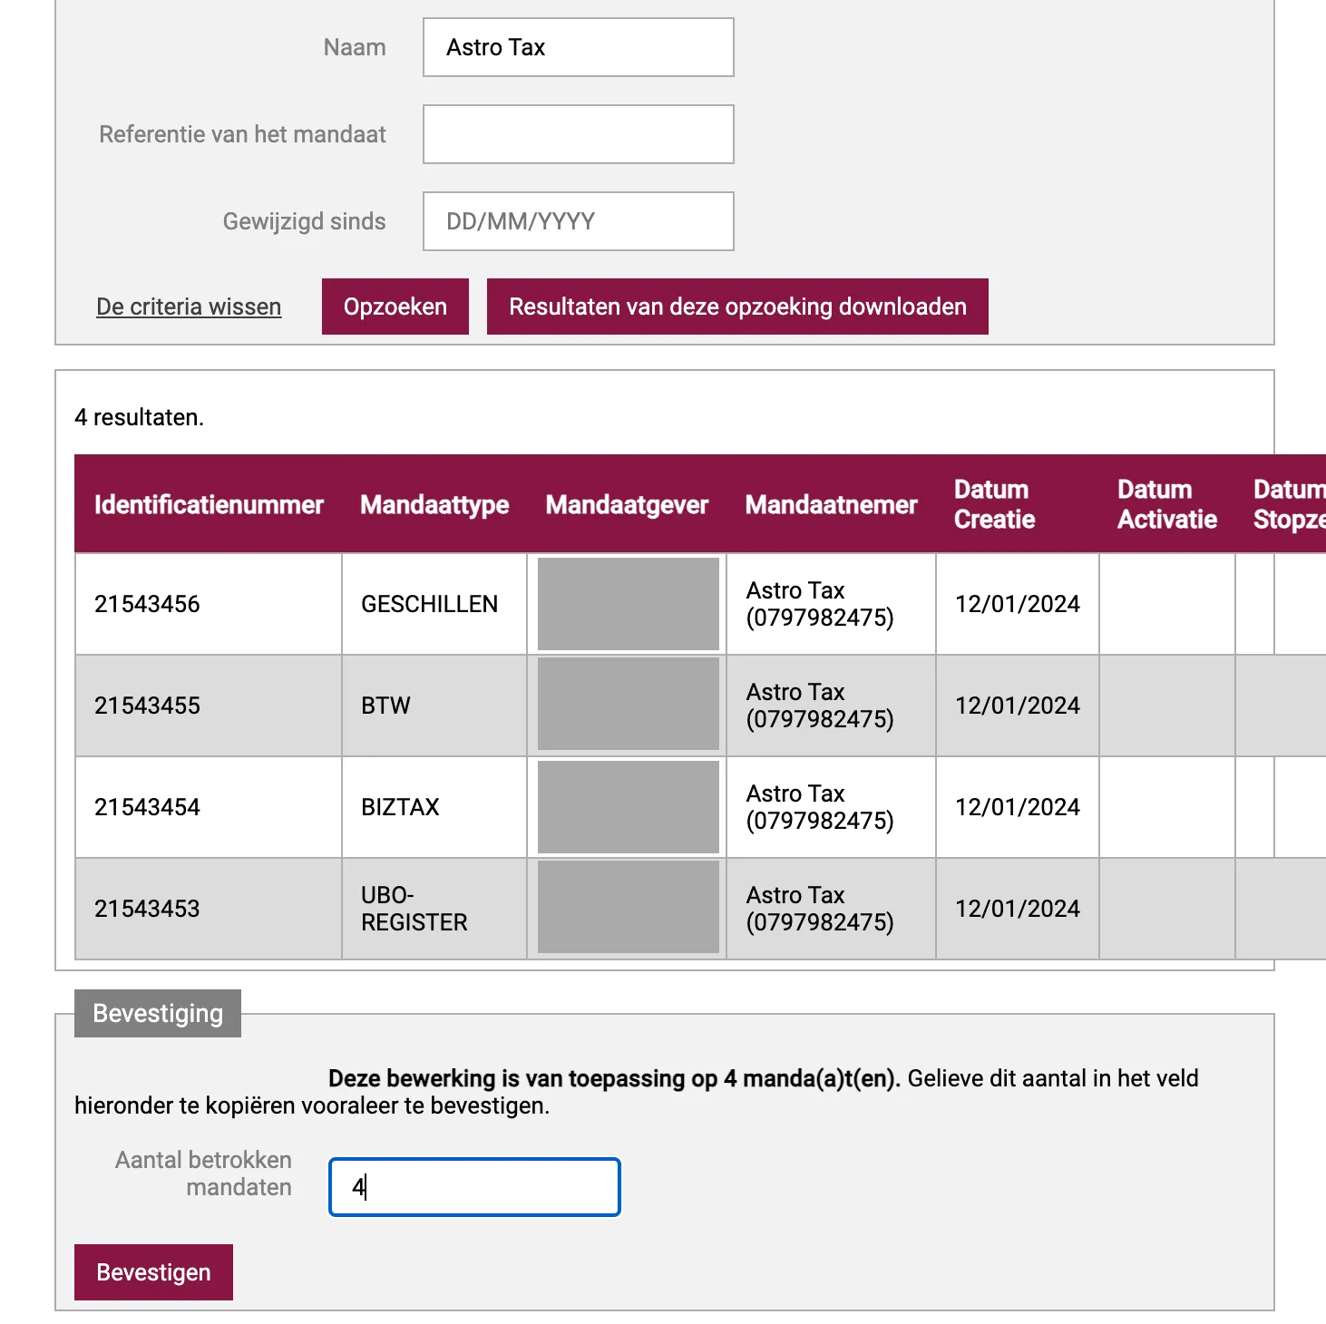Click the Datum Activatie column header
This screenshot has height=1324, width=1326.
1167,504
